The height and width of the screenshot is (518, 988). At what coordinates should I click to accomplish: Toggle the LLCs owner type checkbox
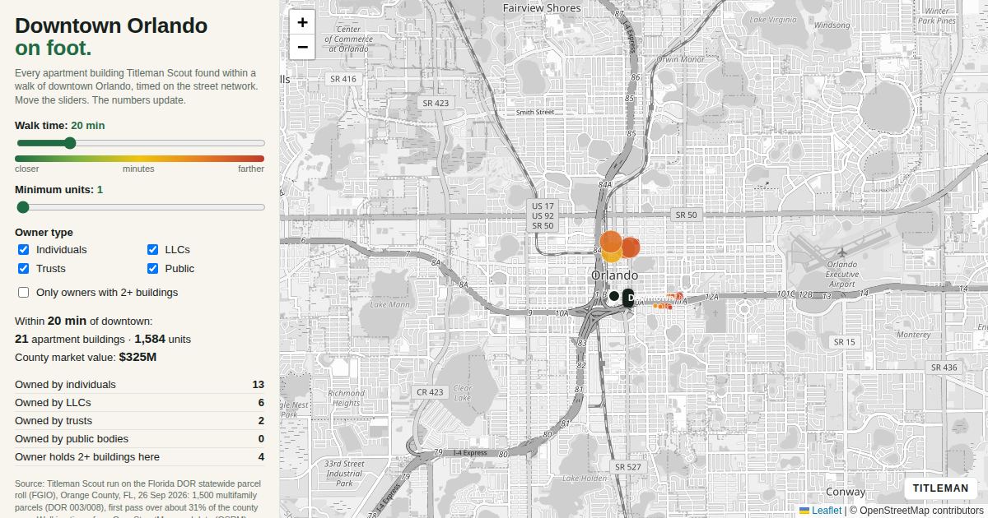pos(152,250)
